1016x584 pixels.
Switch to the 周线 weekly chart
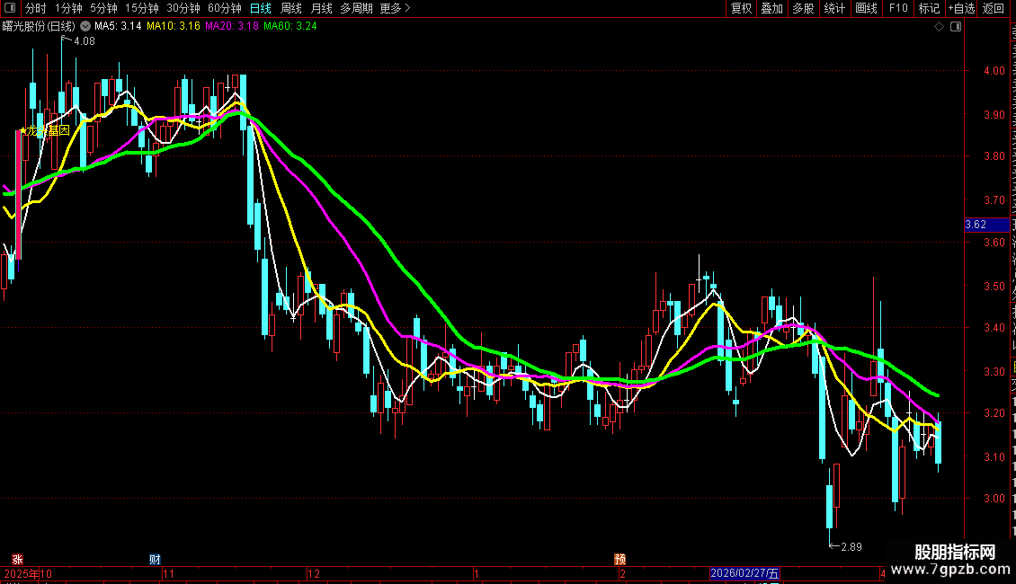(x=291, y=8)
